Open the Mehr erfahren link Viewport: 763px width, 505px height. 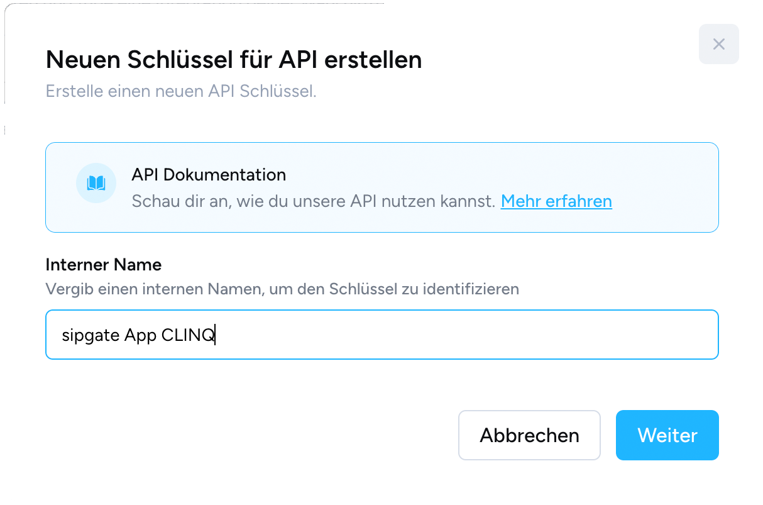pyautogui.click(x=556, y=201)
